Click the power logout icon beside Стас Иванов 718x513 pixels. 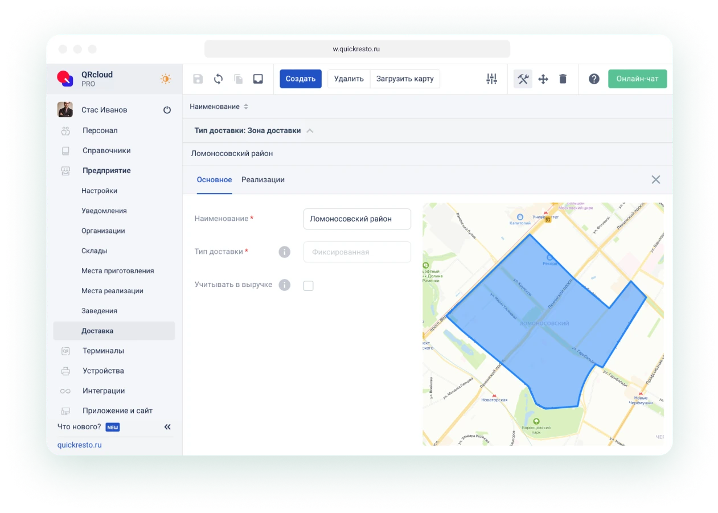167,110
